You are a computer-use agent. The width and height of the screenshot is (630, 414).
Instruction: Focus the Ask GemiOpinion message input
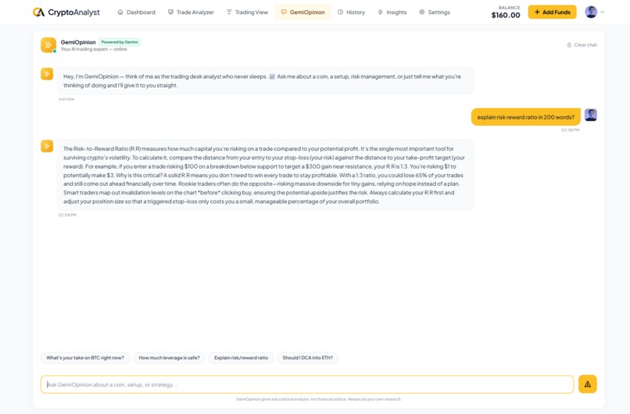(x=307, y=384)
